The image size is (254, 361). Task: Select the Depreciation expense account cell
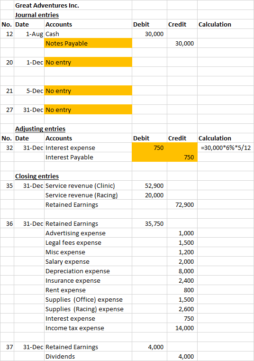tap(88, 271)
